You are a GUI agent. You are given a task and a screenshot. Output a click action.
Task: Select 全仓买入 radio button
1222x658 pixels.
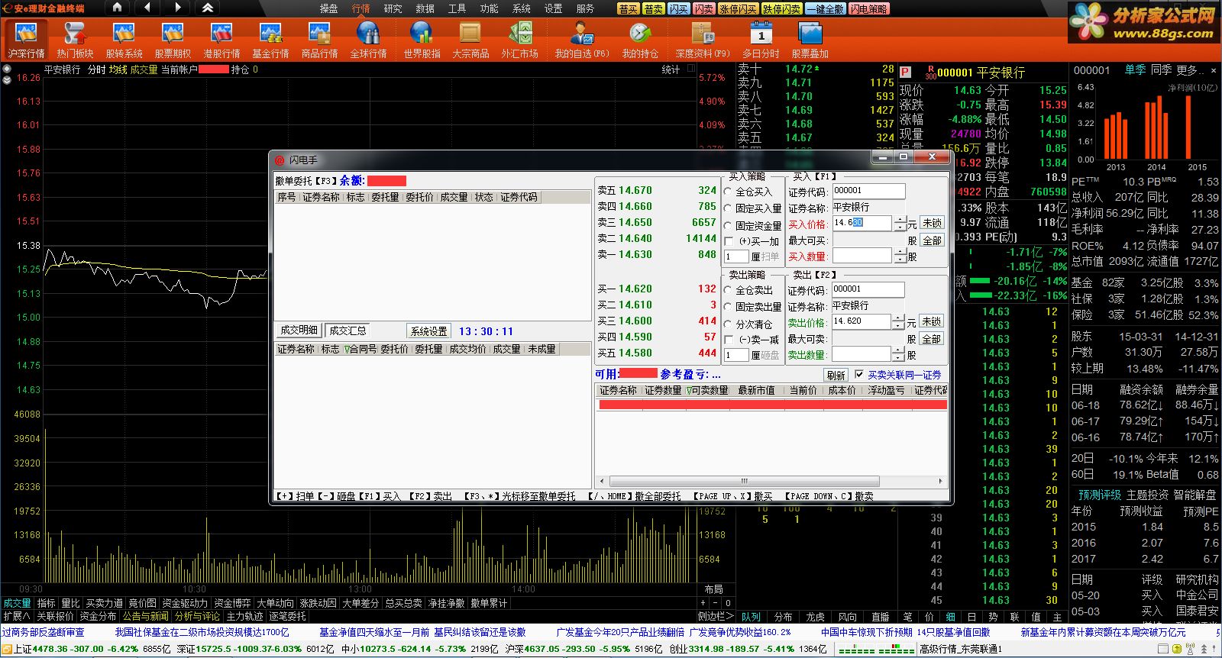click(728, 192)
